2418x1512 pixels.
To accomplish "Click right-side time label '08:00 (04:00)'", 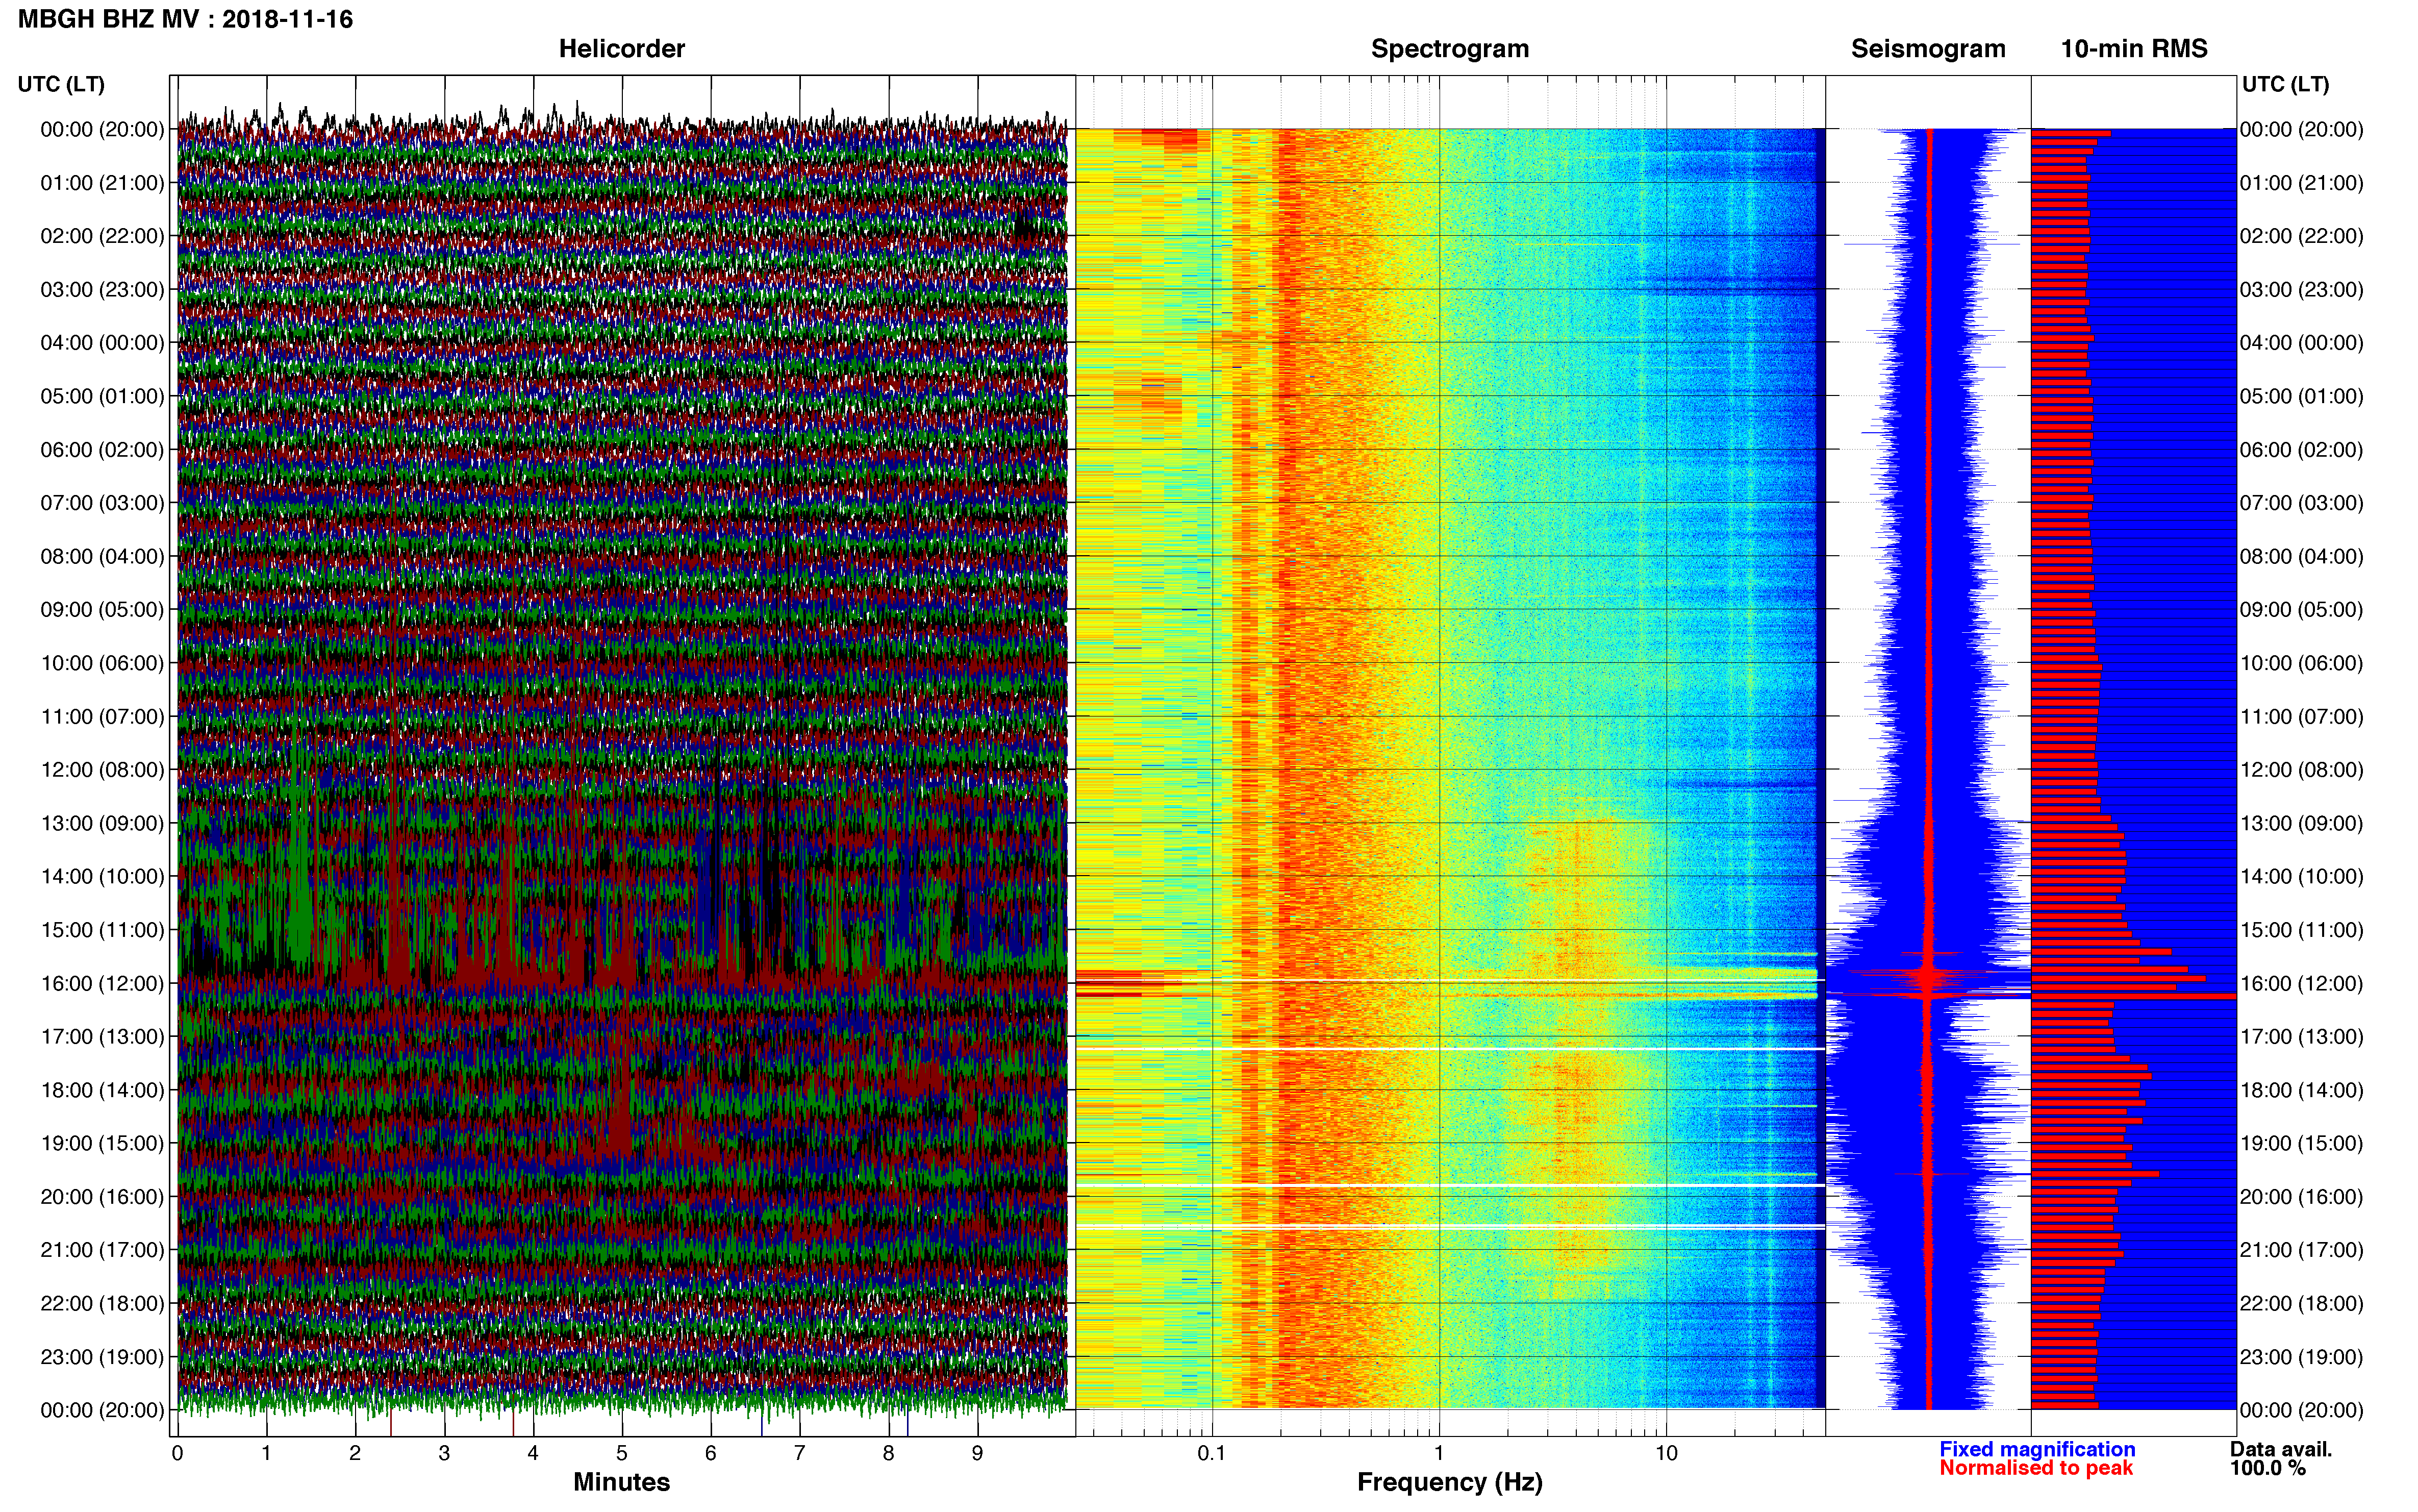I will coord(2302,556).
